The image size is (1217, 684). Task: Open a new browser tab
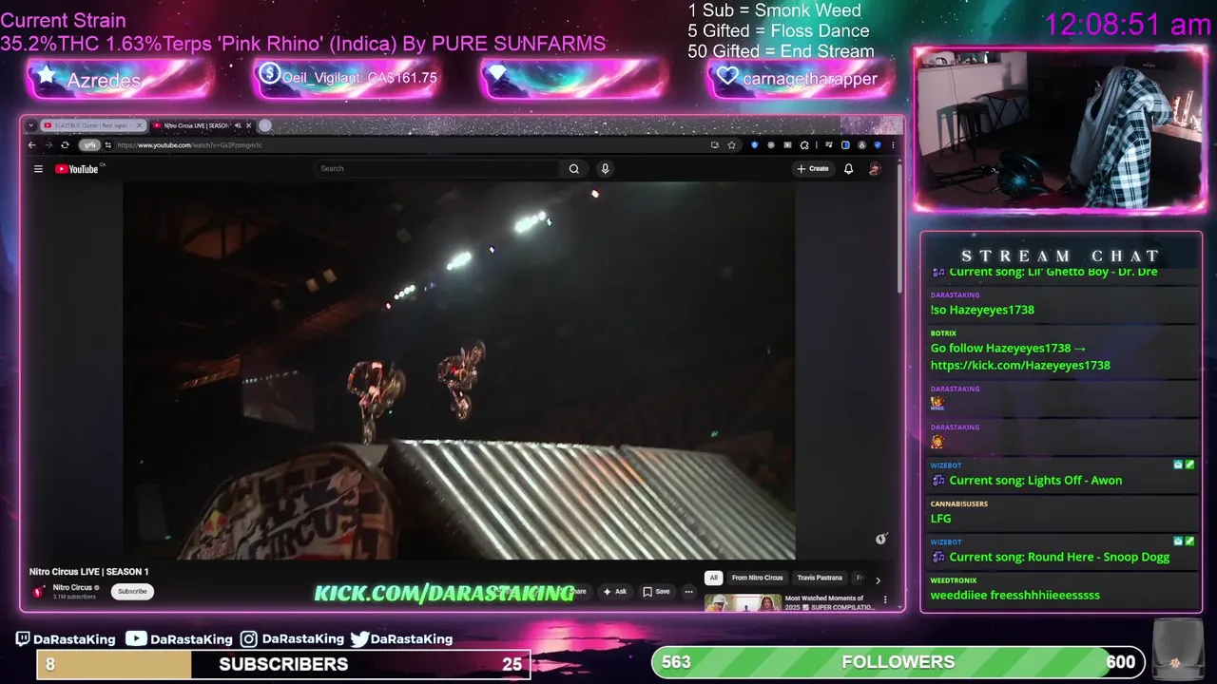click(265, 125)
